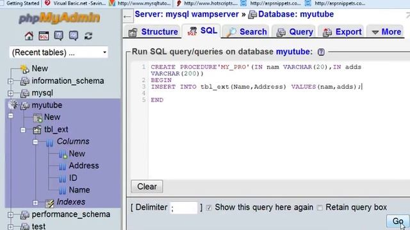Open phpMyAdmin home icon
The width and height of the screenshot is (410, 230).
pyautogui.click(x=29, y=36)
